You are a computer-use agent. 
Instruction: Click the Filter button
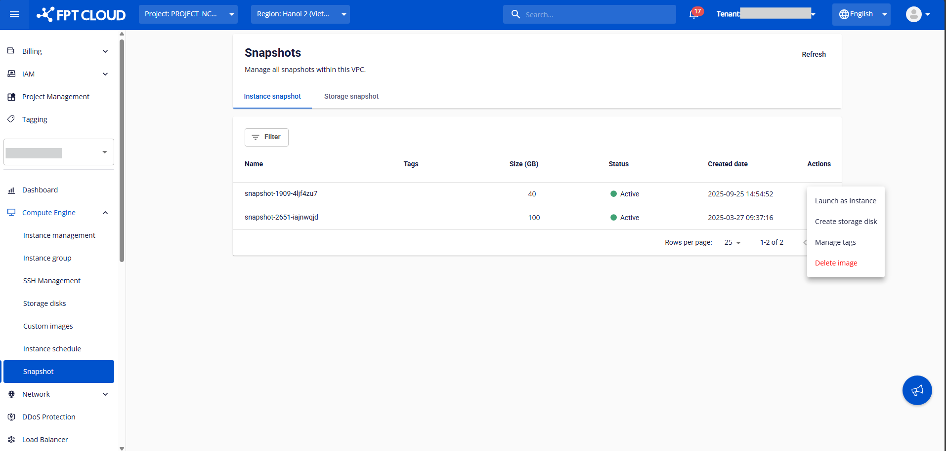[x=266, y=137]
